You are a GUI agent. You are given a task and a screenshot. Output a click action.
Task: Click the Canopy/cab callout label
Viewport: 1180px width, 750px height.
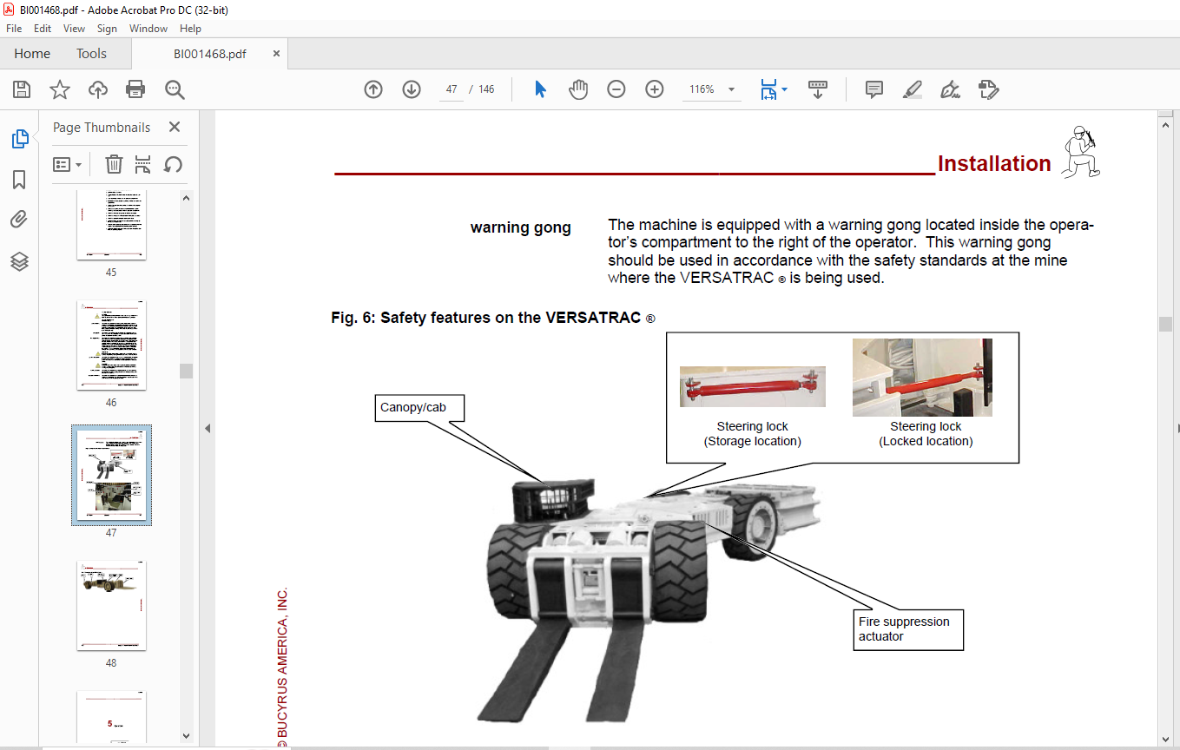click(421, 407)
